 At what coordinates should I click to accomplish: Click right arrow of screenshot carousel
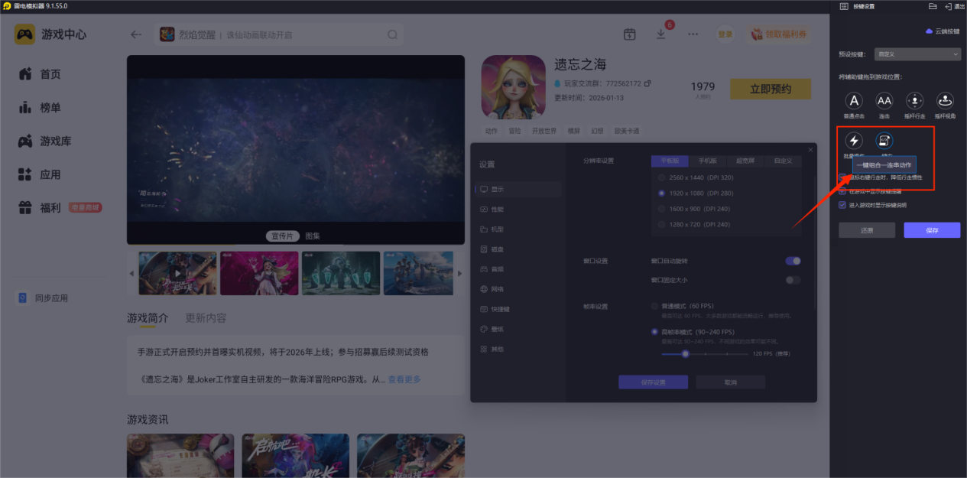(459, 273)
